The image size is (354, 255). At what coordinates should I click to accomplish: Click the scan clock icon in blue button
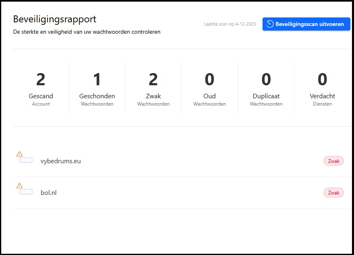[x=270, y=24]
